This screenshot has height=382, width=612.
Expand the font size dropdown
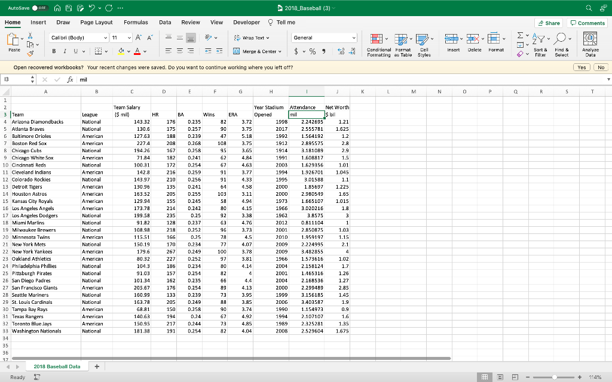pos(120,37)
